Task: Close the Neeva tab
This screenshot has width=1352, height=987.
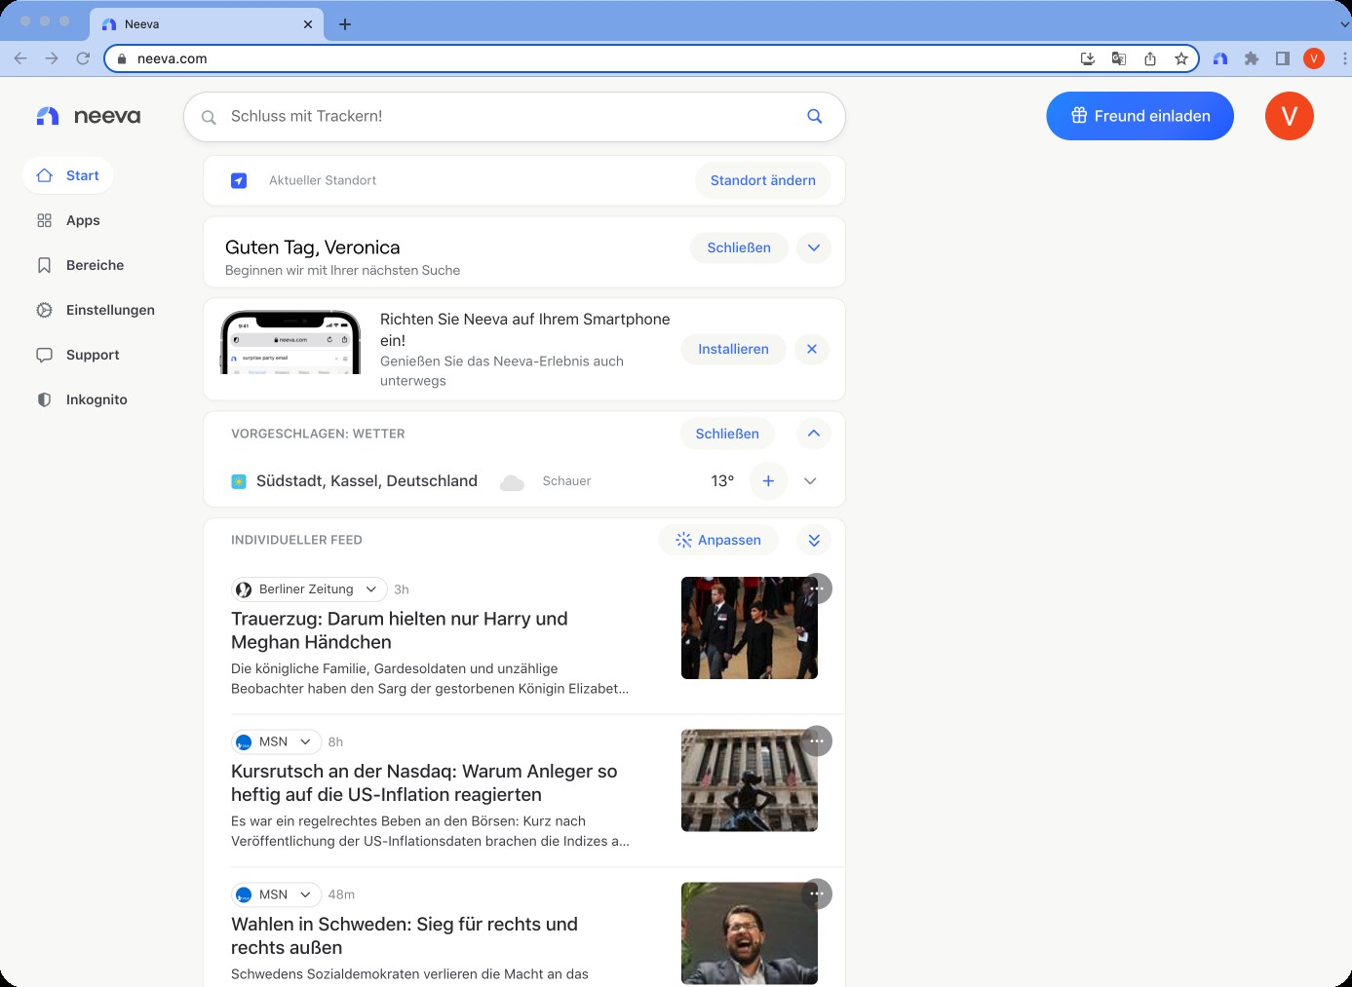Action: [x=308, y=24]
